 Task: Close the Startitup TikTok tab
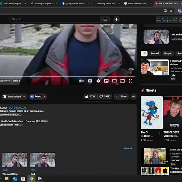[57, 4]
